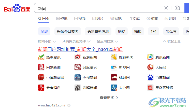The image size is (189, 110).
Task: Expand the 时间不限 dropdown
Action: pyautogui.click(x=47, y=41)
